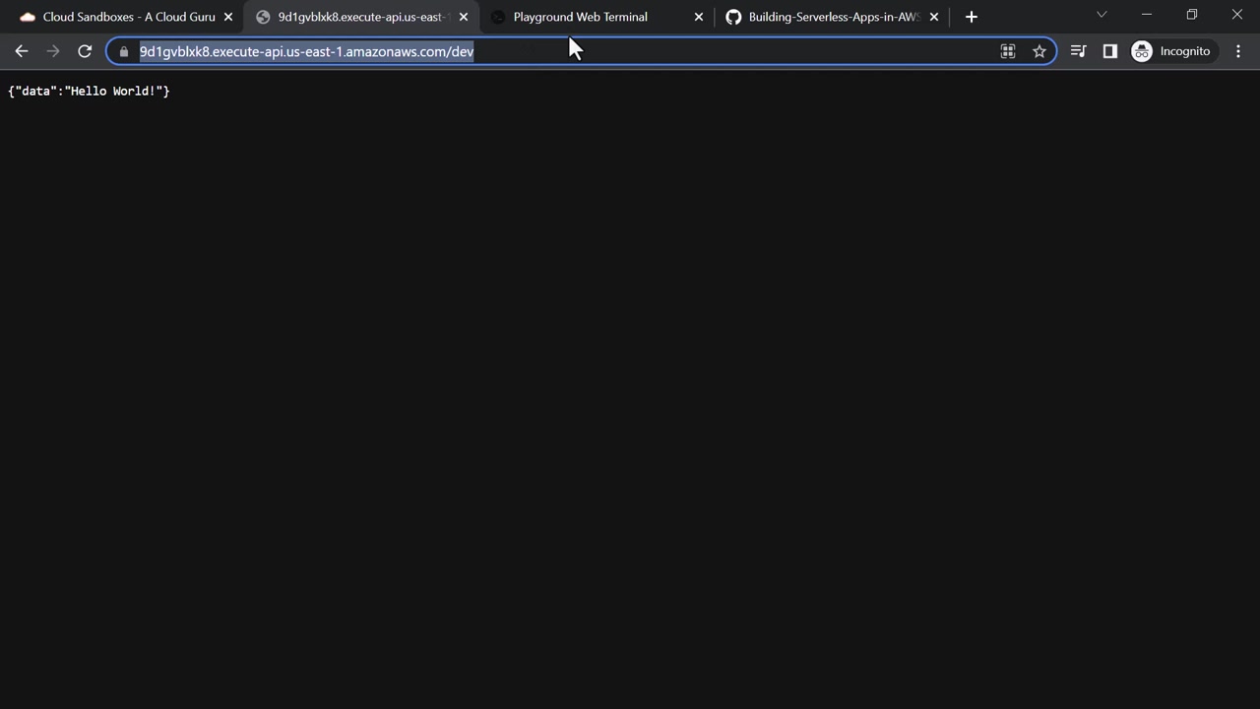Click the GitHub favicon on the last tab
Viewport: 1260px width, 709px height.
coord(733,17)
